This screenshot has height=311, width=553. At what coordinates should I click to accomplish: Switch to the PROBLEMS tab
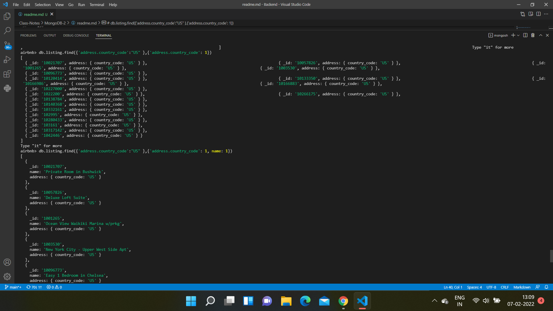point(28,35)
